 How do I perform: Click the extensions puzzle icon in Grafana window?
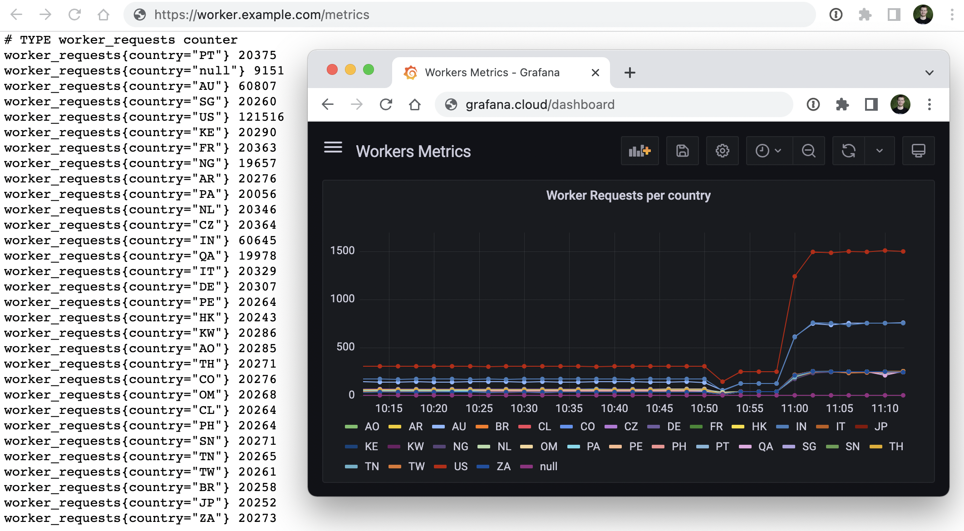pos(842,105)
